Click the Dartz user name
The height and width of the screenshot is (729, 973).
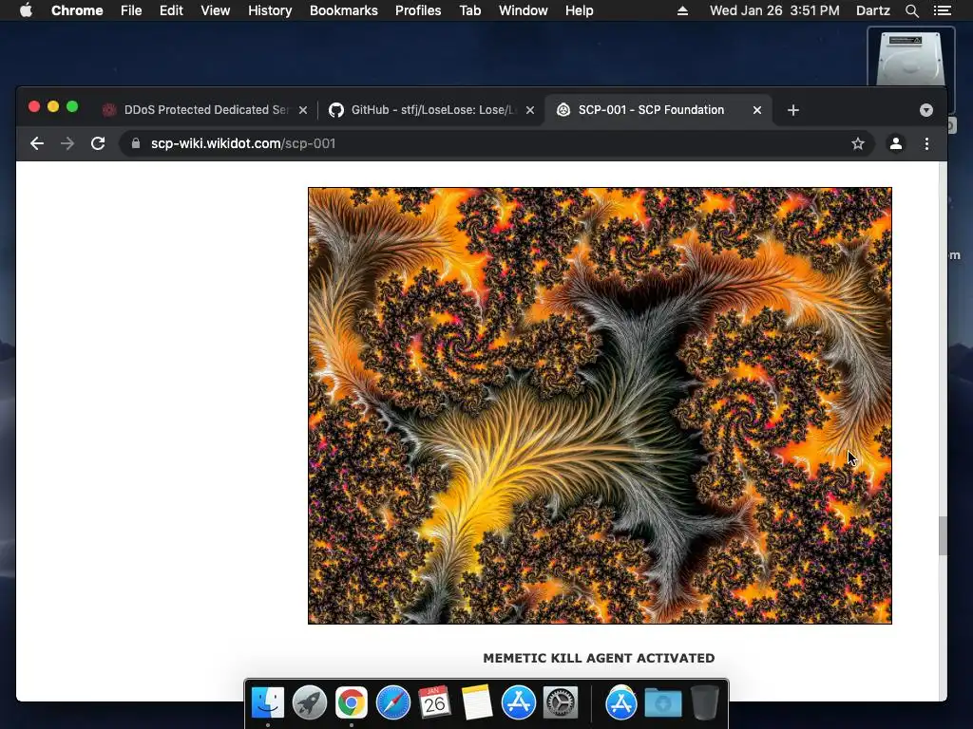[873, 10]
